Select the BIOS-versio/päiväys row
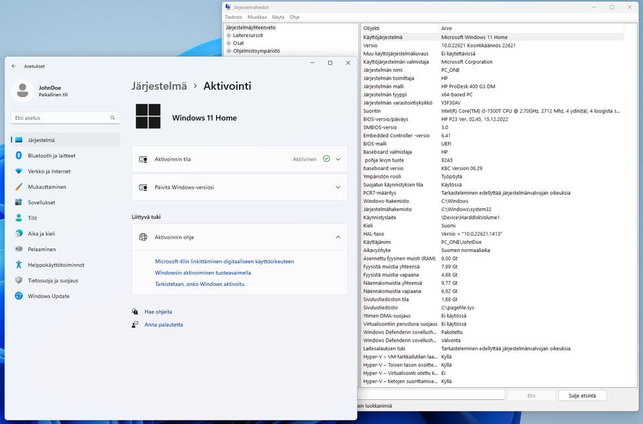Image resolution: width=643 pixels, height=424 pixels. (x=492, y=119)
